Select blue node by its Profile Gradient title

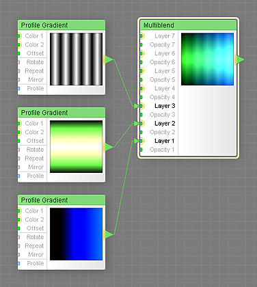tap(44, 200)
